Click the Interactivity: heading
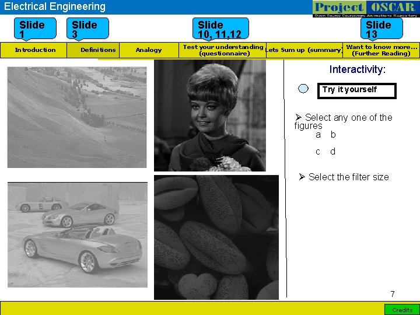Viewport: 420px width, 315px height. [358, 69]
